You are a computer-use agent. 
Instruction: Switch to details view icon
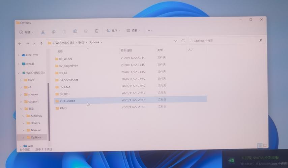point(260,145)
